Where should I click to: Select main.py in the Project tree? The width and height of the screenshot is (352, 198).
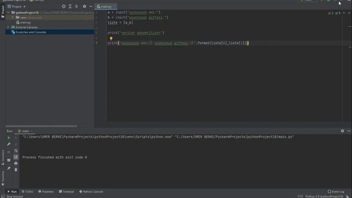[x=24, y=23]
